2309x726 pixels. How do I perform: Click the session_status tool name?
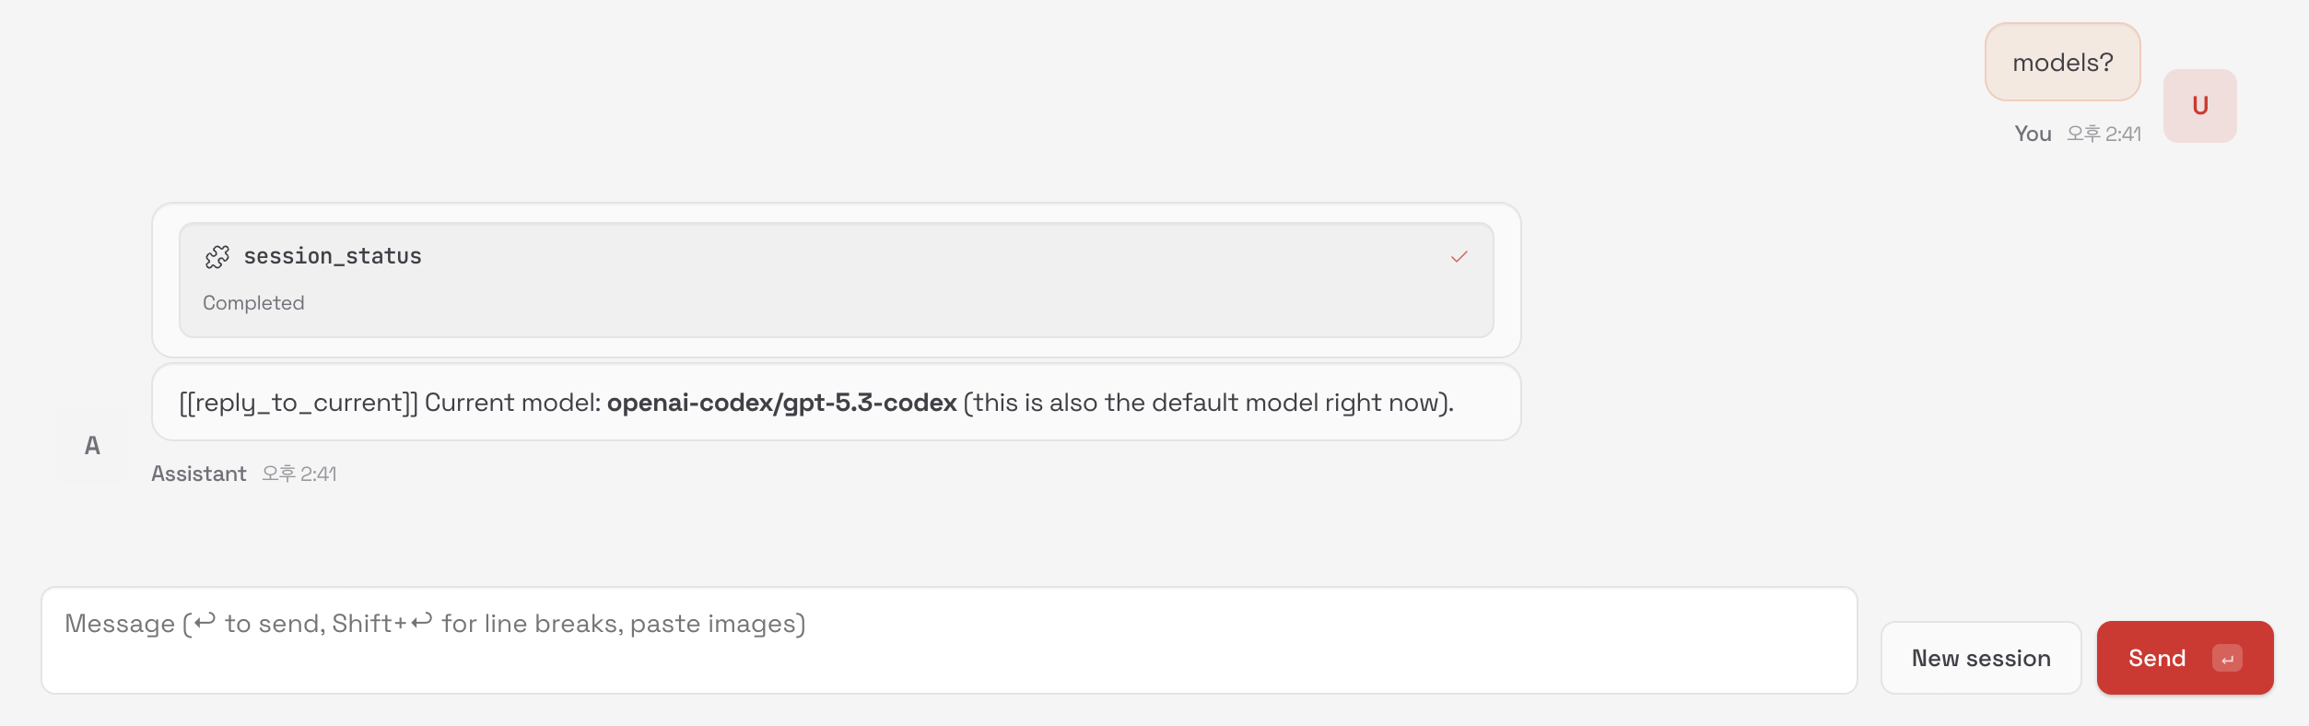pos(333,256)
